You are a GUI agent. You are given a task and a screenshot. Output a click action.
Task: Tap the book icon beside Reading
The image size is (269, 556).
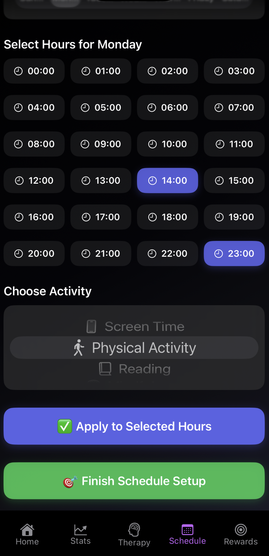(x=105, y=369)
